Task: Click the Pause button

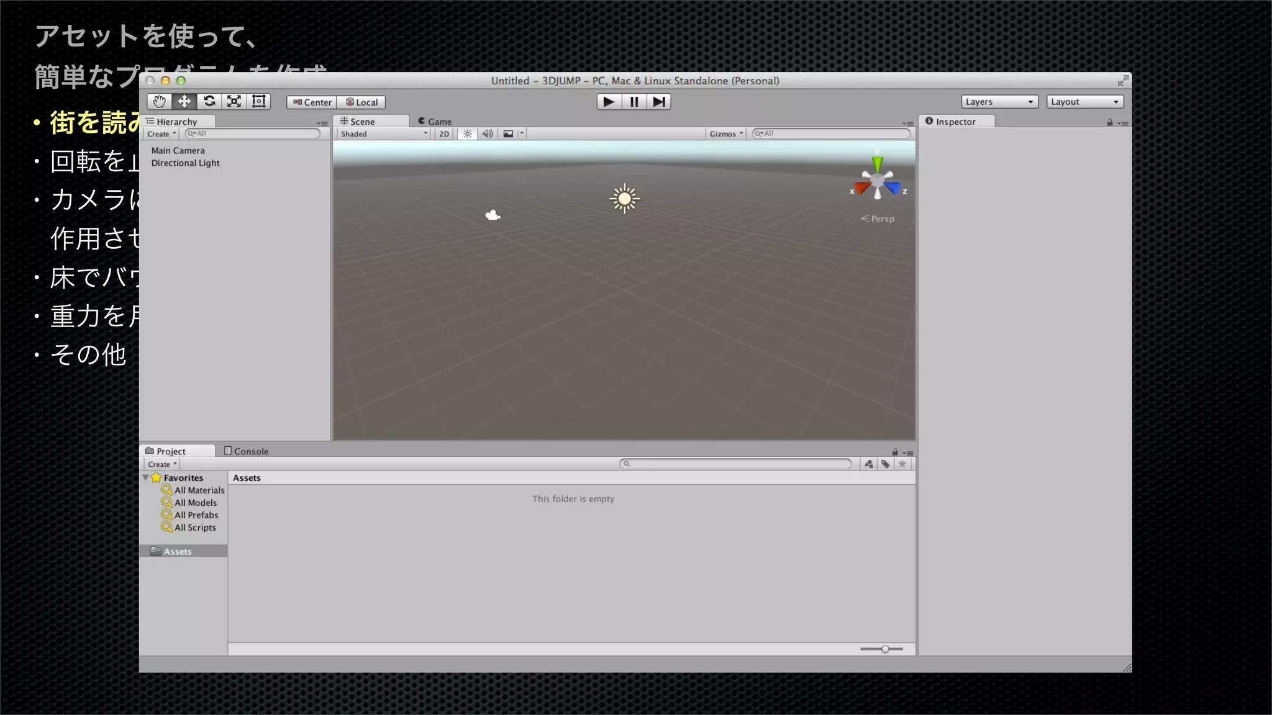Action: point(634,102)
